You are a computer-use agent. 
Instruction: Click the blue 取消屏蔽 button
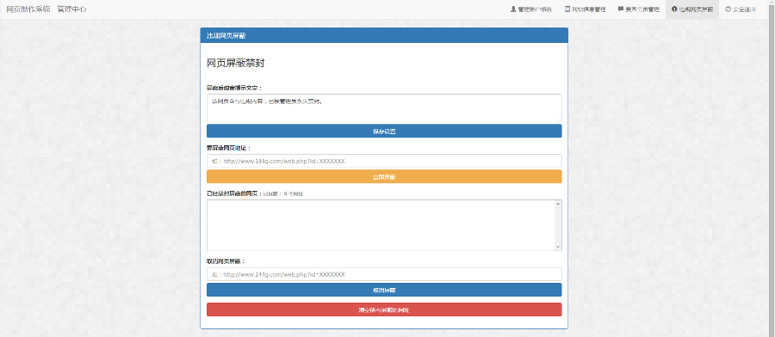[384, 290]
